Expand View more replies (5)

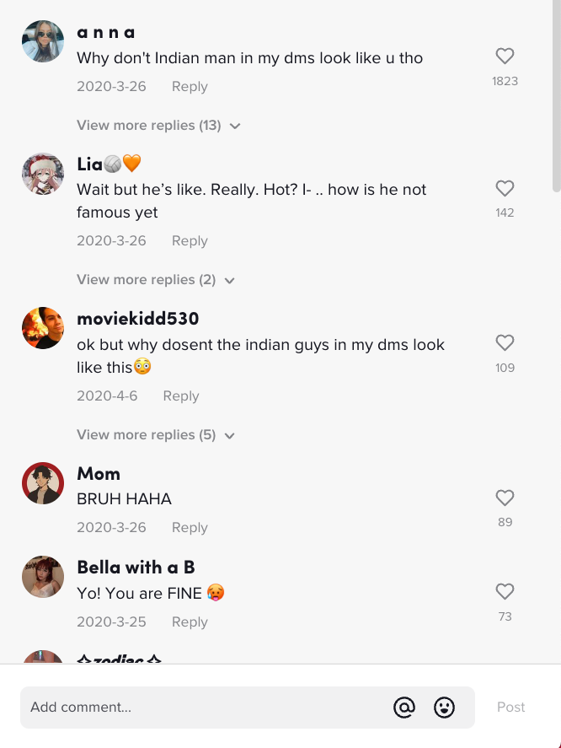point(156,435)
